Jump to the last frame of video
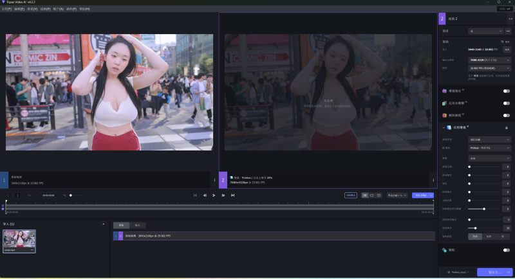 (232, 195)
